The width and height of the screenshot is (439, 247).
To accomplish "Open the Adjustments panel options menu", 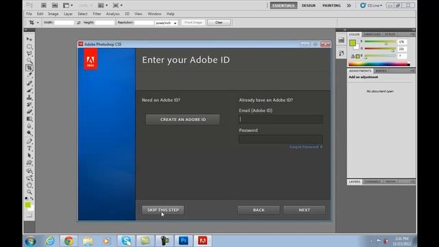I will pyautogui.click(x=412, y=71).
